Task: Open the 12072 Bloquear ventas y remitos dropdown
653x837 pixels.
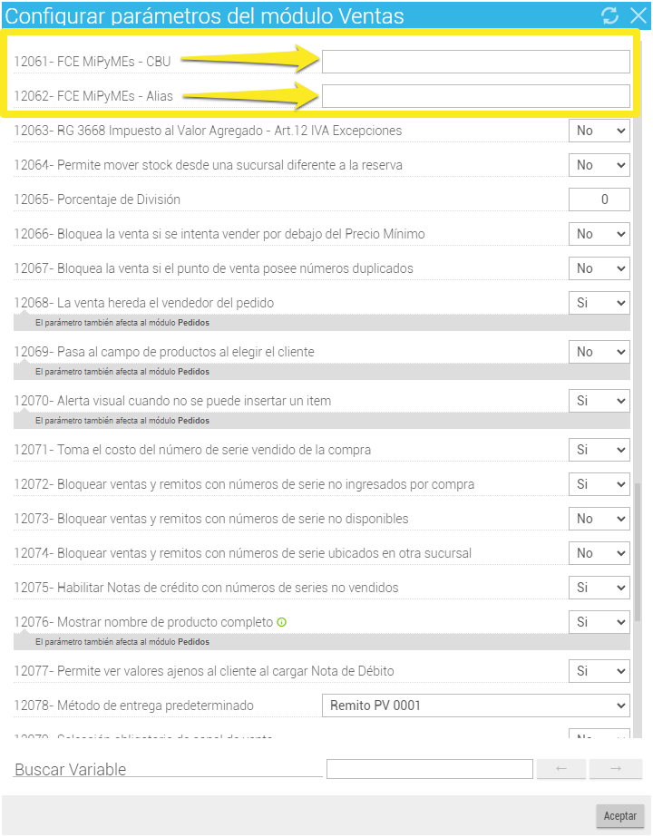Action: pos(599,484)
